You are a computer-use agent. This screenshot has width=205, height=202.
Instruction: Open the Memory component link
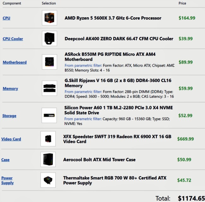[10, 89]
